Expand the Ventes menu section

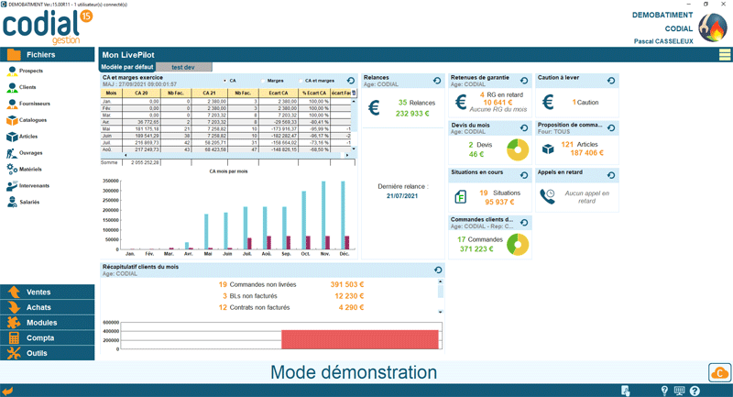click(x=48, y=292)
